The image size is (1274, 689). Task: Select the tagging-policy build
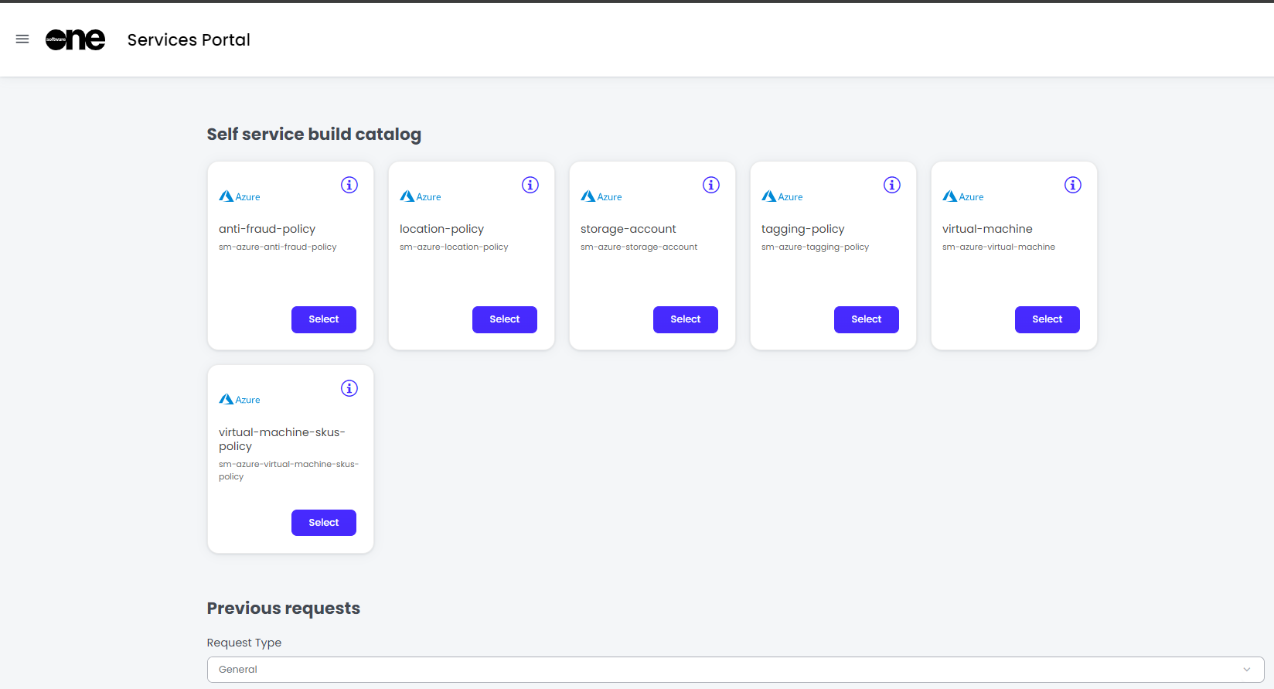pyautogui.click(x=867, y=319)
